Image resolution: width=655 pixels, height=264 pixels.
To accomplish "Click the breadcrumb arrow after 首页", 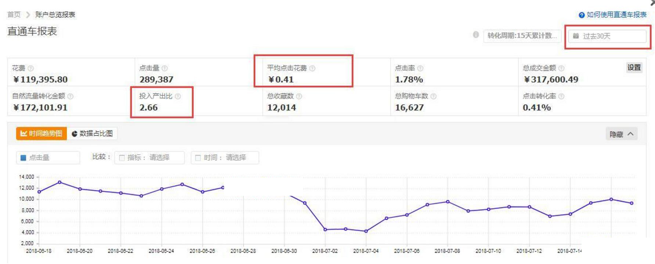I will coord(28,15).
